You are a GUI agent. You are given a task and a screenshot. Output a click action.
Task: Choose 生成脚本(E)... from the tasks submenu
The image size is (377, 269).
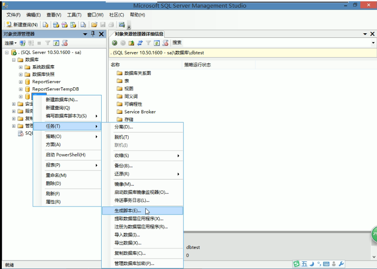[x=143, y=211]
